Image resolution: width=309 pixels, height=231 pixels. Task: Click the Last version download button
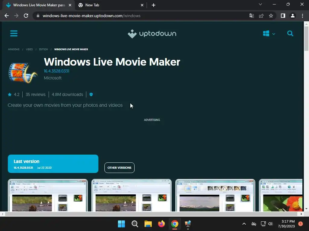(x=53, y=164)
